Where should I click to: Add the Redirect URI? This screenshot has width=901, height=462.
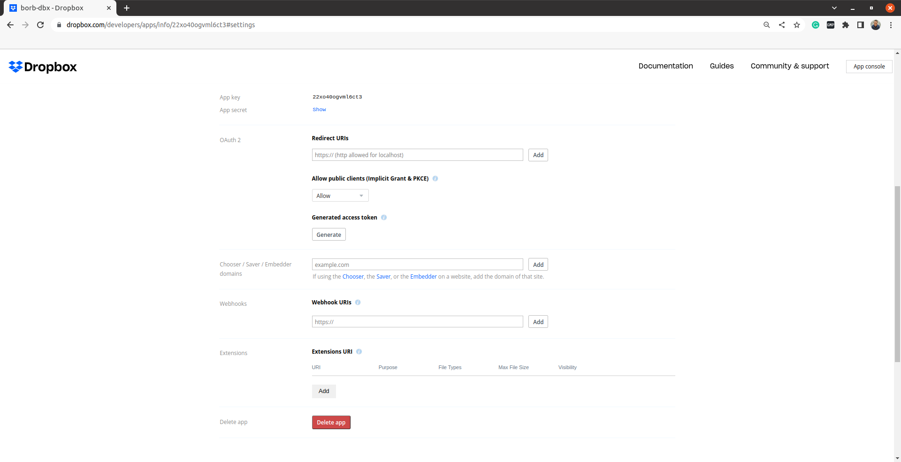click(538, 155)
